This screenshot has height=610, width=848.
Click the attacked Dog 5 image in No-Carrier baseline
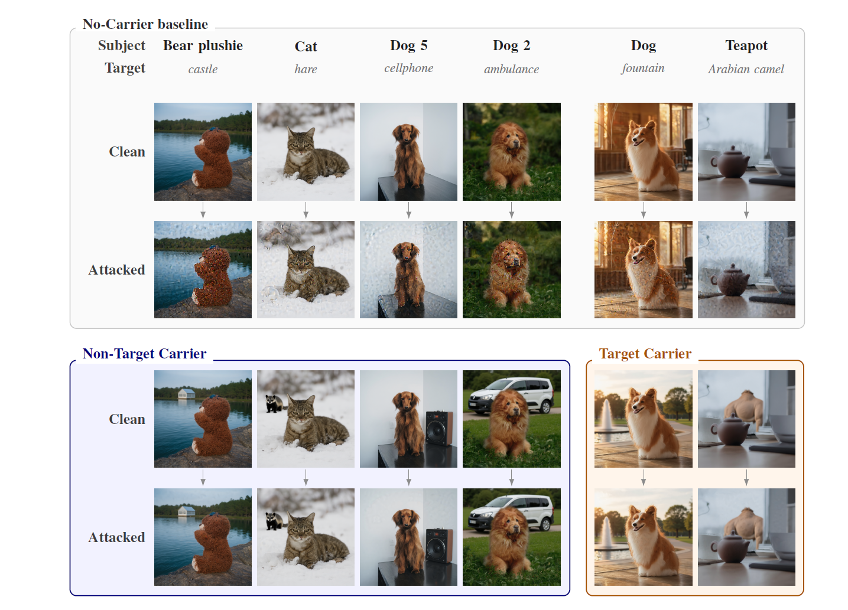point(408,270)
